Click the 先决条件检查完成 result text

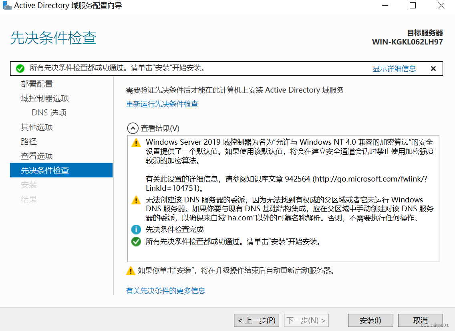[175, 229]
